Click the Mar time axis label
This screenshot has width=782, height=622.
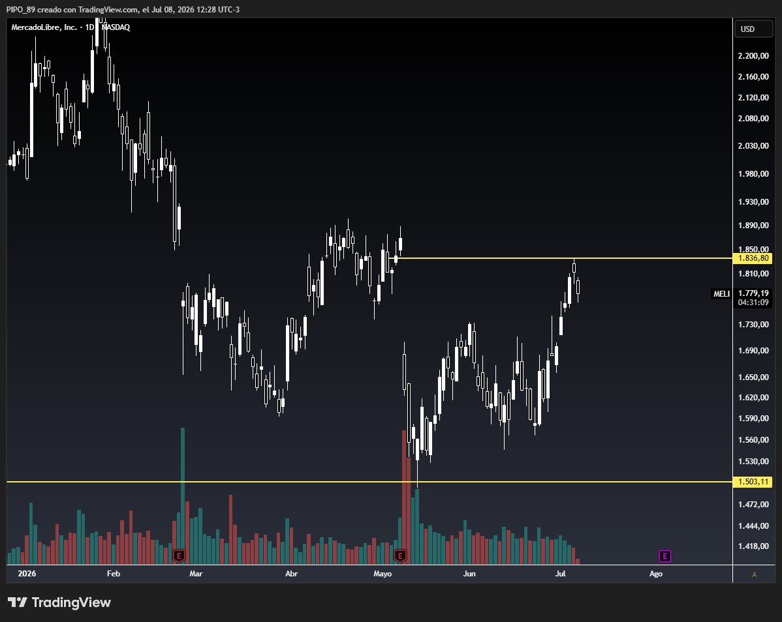[x=196, y=574]
